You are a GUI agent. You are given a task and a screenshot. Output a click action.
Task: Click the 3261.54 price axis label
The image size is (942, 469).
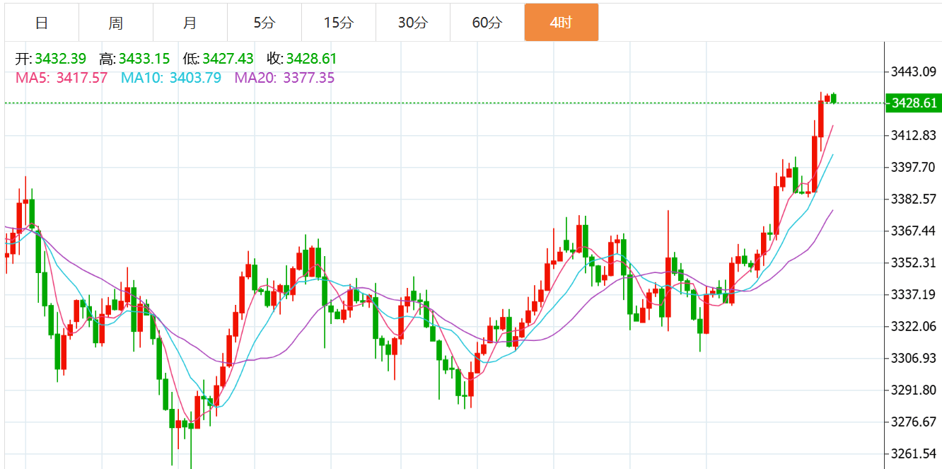click(914, 453)
